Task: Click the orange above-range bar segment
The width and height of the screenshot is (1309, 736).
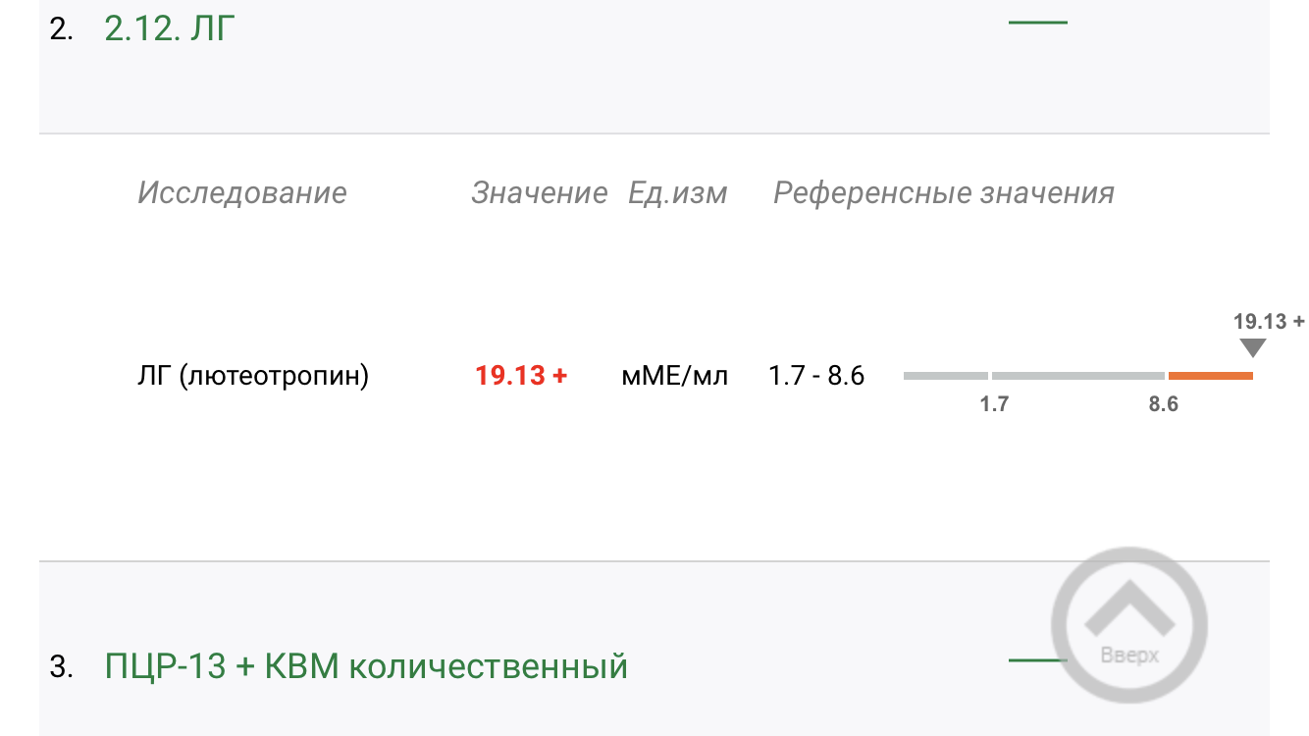Action: (1210, 376)
